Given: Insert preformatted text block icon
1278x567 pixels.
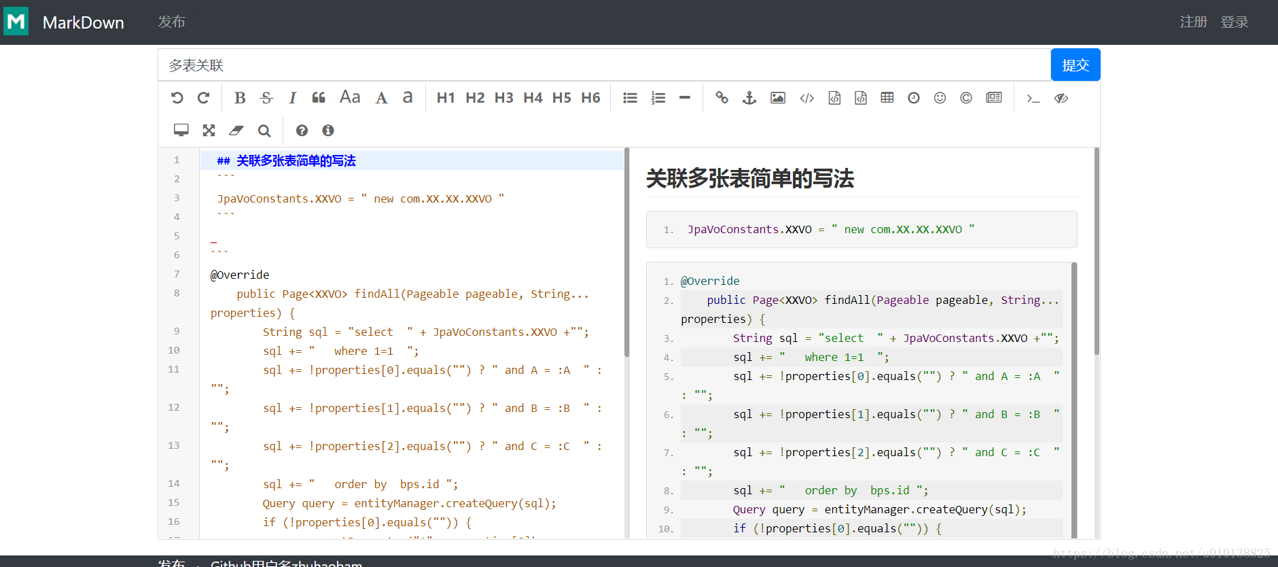Looking at the screenshot, I should click(x=834, y=98).
